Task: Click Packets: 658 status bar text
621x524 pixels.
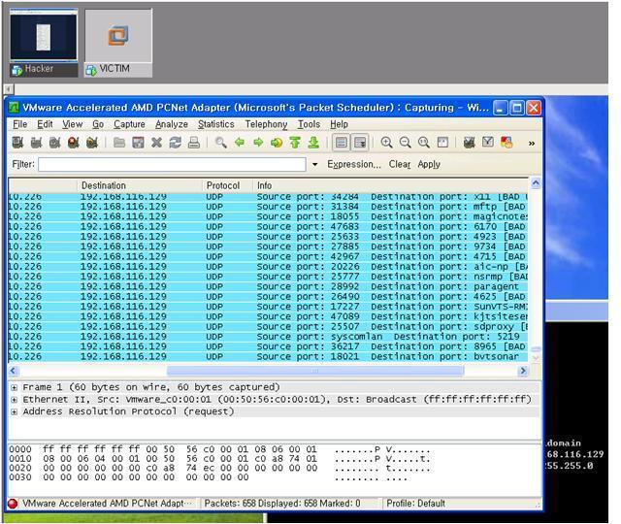Action: 282,504
